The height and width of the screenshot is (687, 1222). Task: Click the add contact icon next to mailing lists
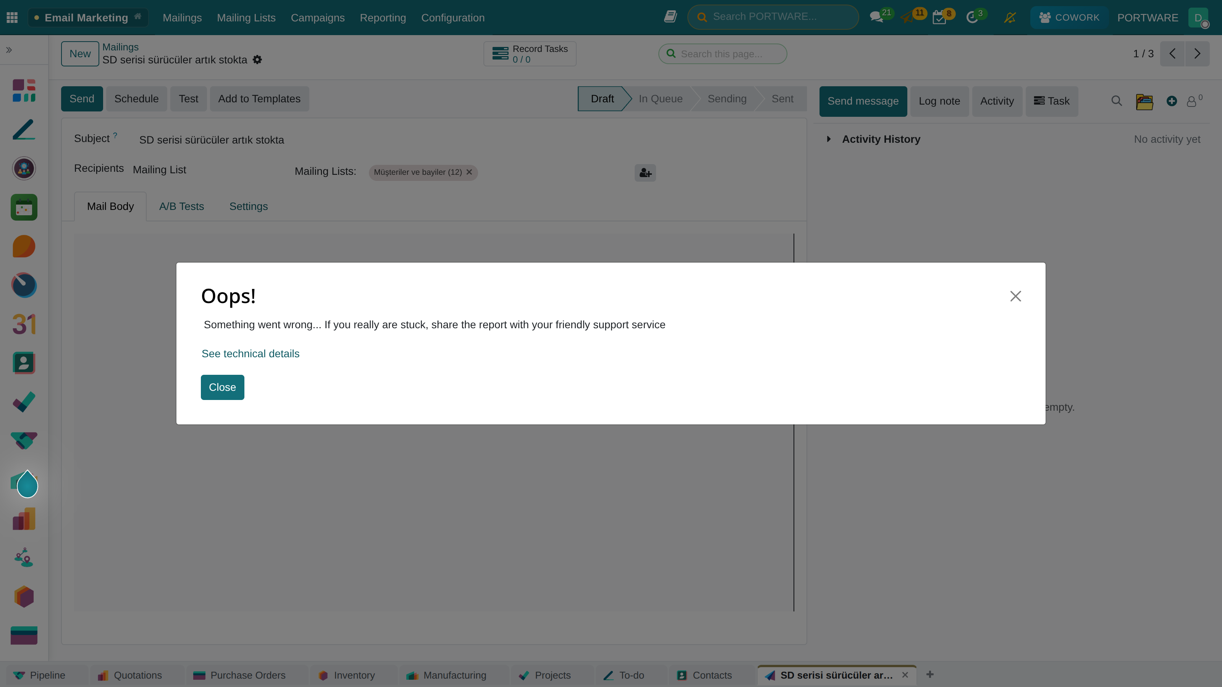(645, 173)
